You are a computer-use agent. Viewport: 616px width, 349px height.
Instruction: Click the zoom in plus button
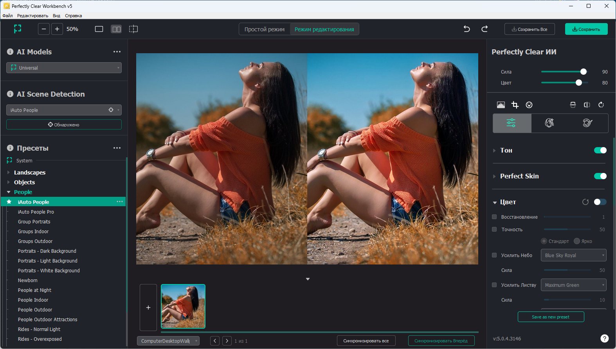point(57,29)
